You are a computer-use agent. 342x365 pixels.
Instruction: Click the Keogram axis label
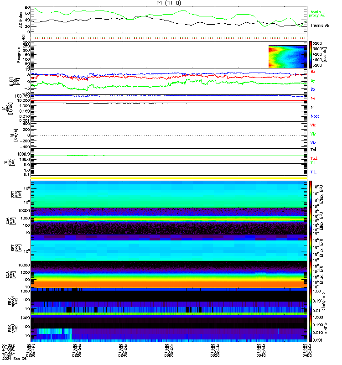pos(18,55)
